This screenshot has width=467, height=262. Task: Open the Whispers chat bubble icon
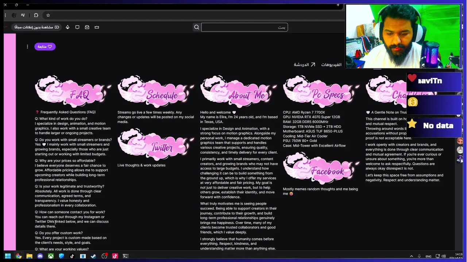(77, 27)
